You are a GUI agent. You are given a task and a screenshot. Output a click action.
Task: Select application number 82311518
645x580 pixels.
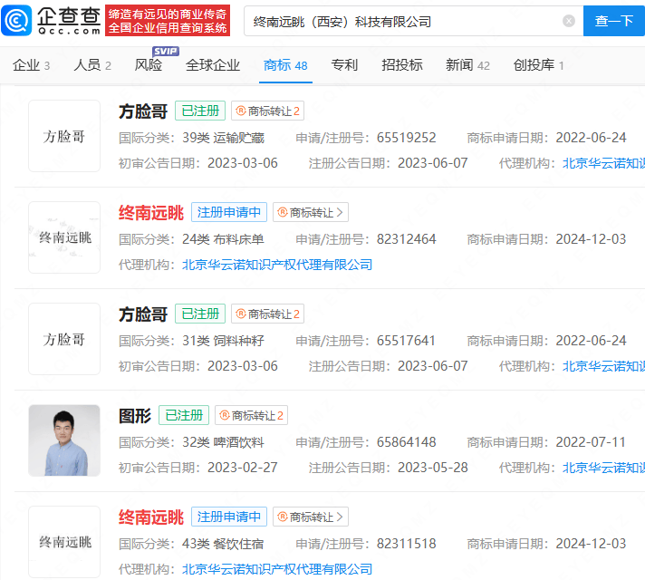pyautogui.click(x=406, y=544)
